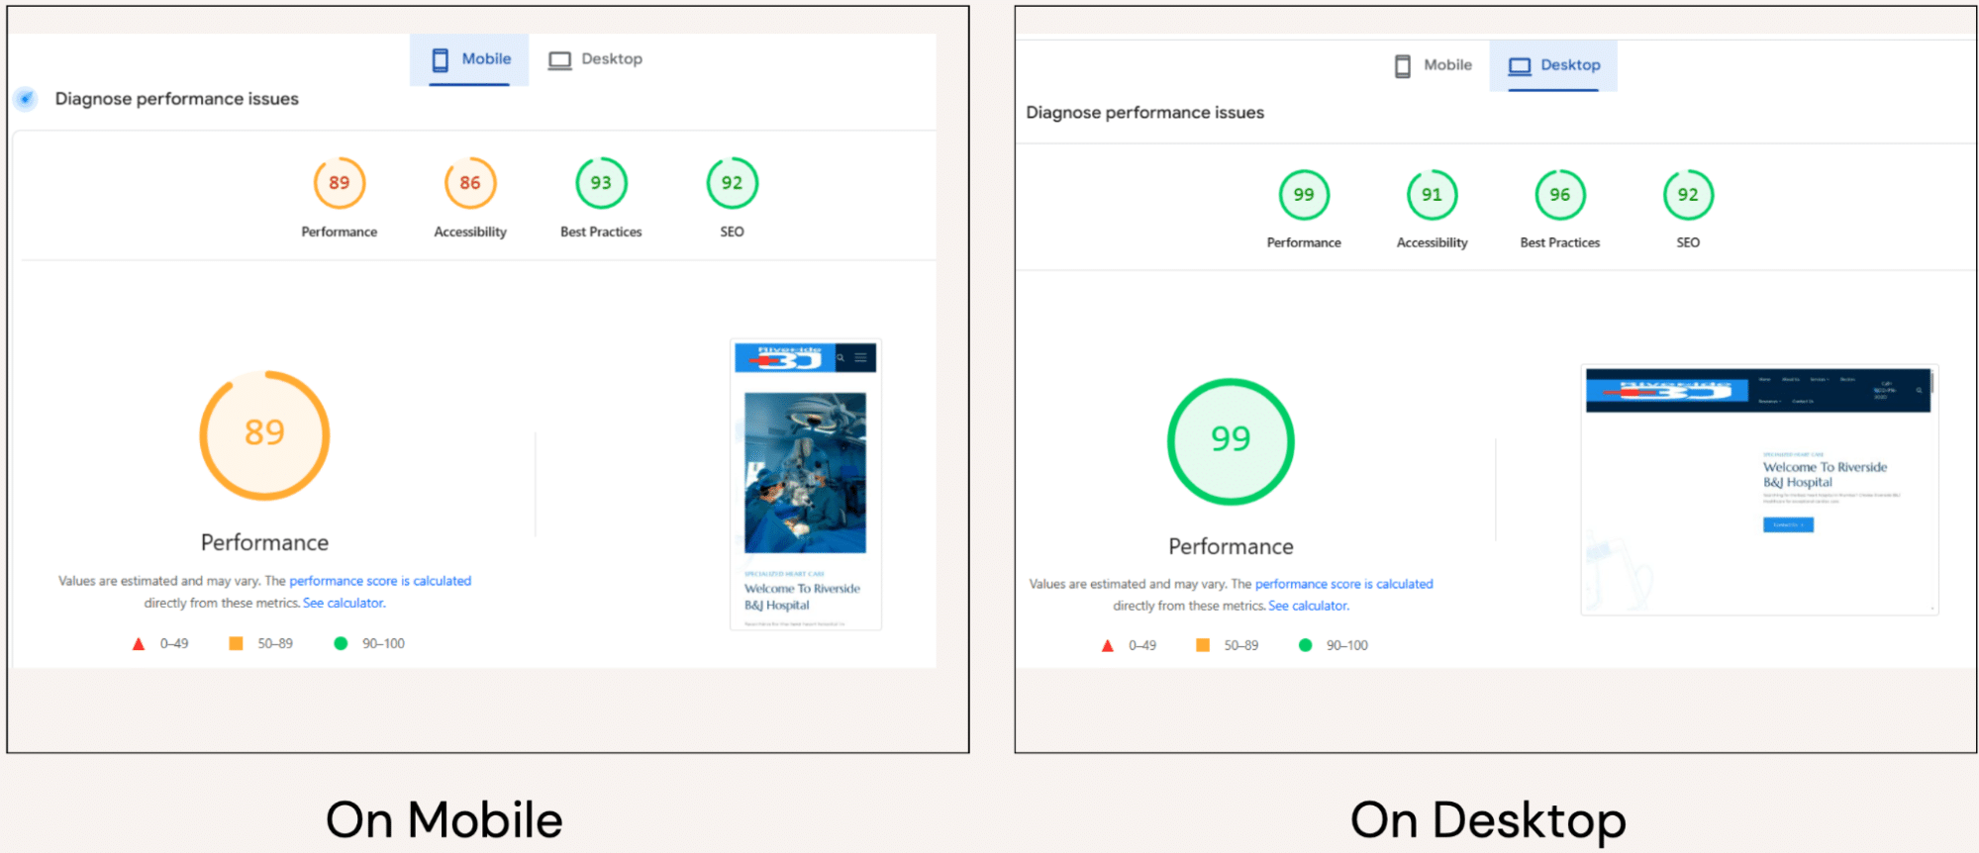Select the 93 Best Practices gauge
Screen dimensions: 1979x853
pyautogui.click(x=601, y=183)
